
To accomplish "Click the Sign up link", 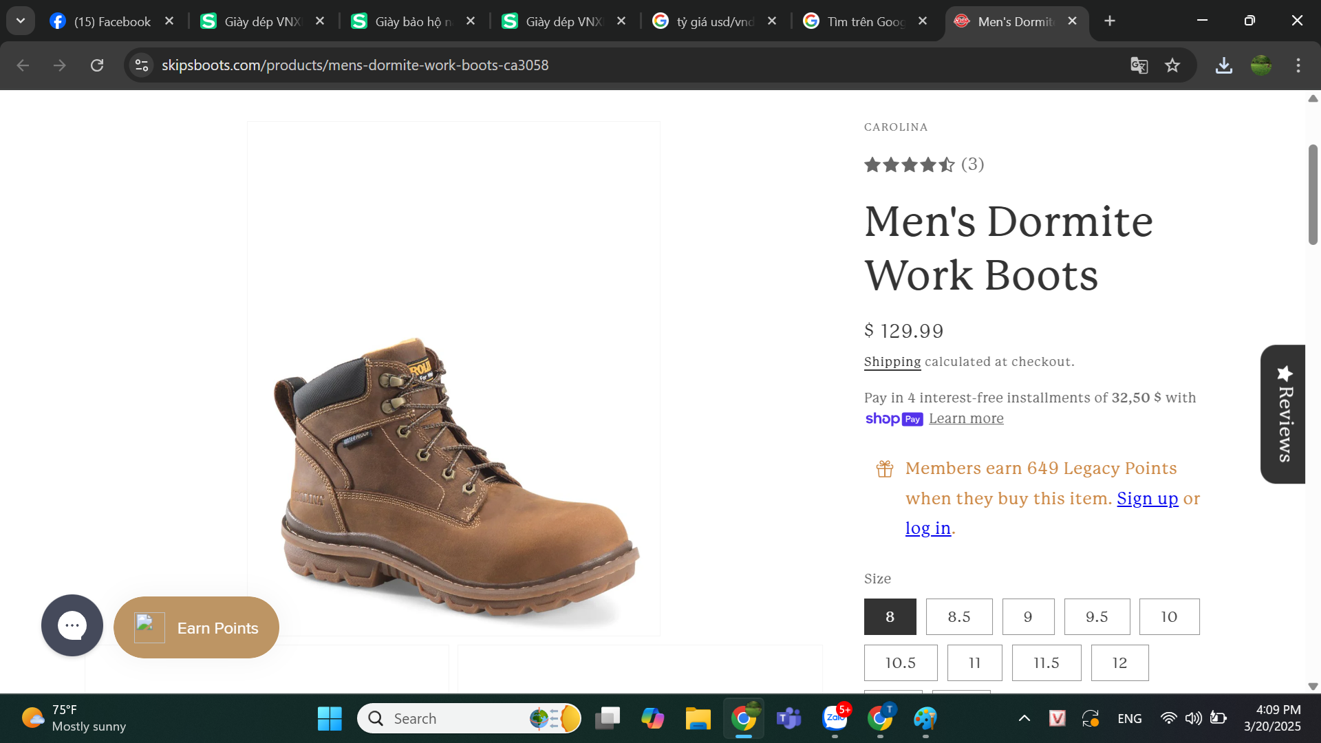I will 1147,498.
